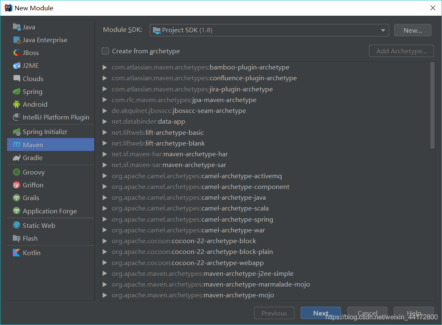Click the Help button

tap(414, 313)
